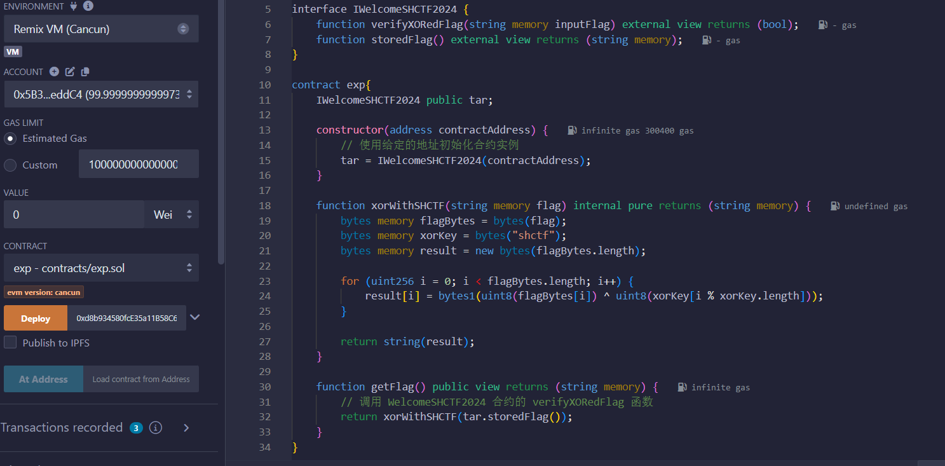Select the Custom gas limit option
The height and width of the screenshot is (466, 945).
tap(10, 165)
